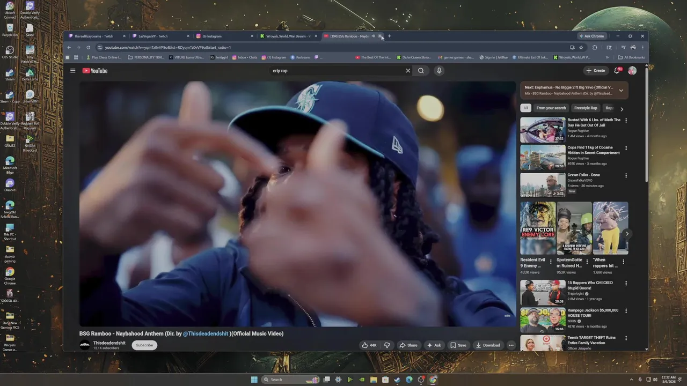
Task: Expand the 'Next: Enphamus' mix playlist panel
Action: pos(621,90)
